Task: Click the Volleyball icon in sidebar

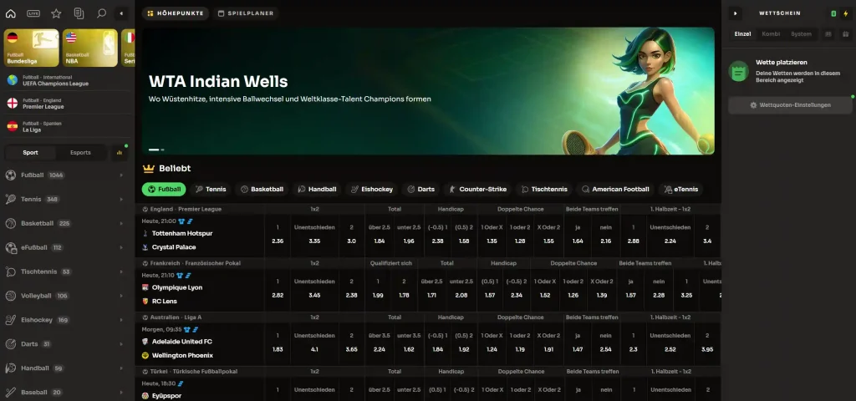Action: (x=10, y=296)
